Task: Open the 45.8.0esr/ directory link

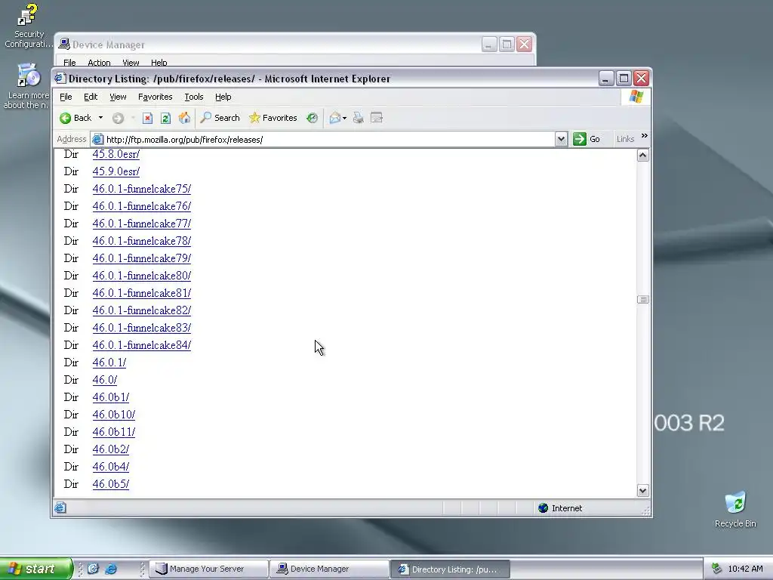Action: pyautogui.click(x=115, y=154)
